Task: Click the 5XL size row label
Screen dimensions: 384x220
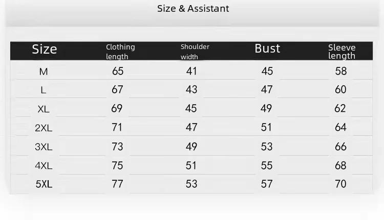Action: (x=44, y=184)
